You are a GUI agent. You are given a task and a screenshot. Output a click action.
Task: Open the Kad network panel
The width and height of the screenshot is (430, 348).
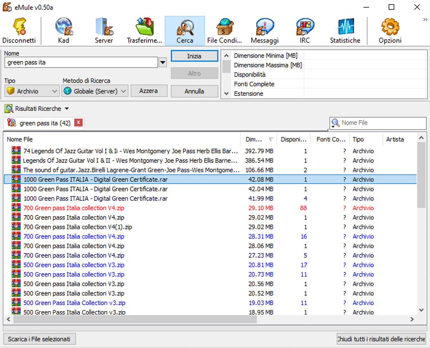63,31
